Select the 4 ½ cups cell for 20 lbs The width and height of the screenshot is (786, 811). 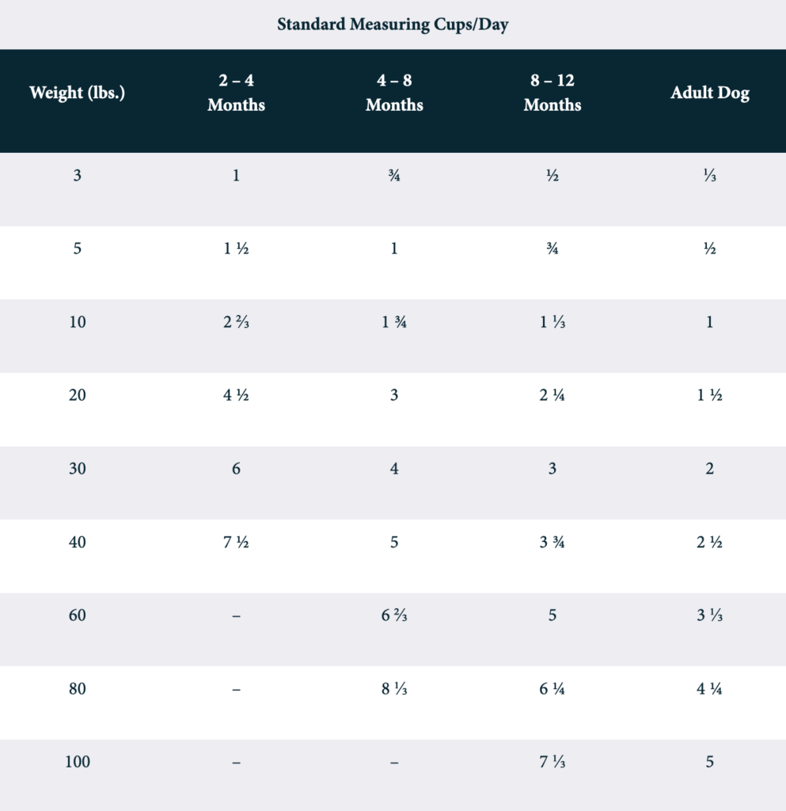click(236, 395)
